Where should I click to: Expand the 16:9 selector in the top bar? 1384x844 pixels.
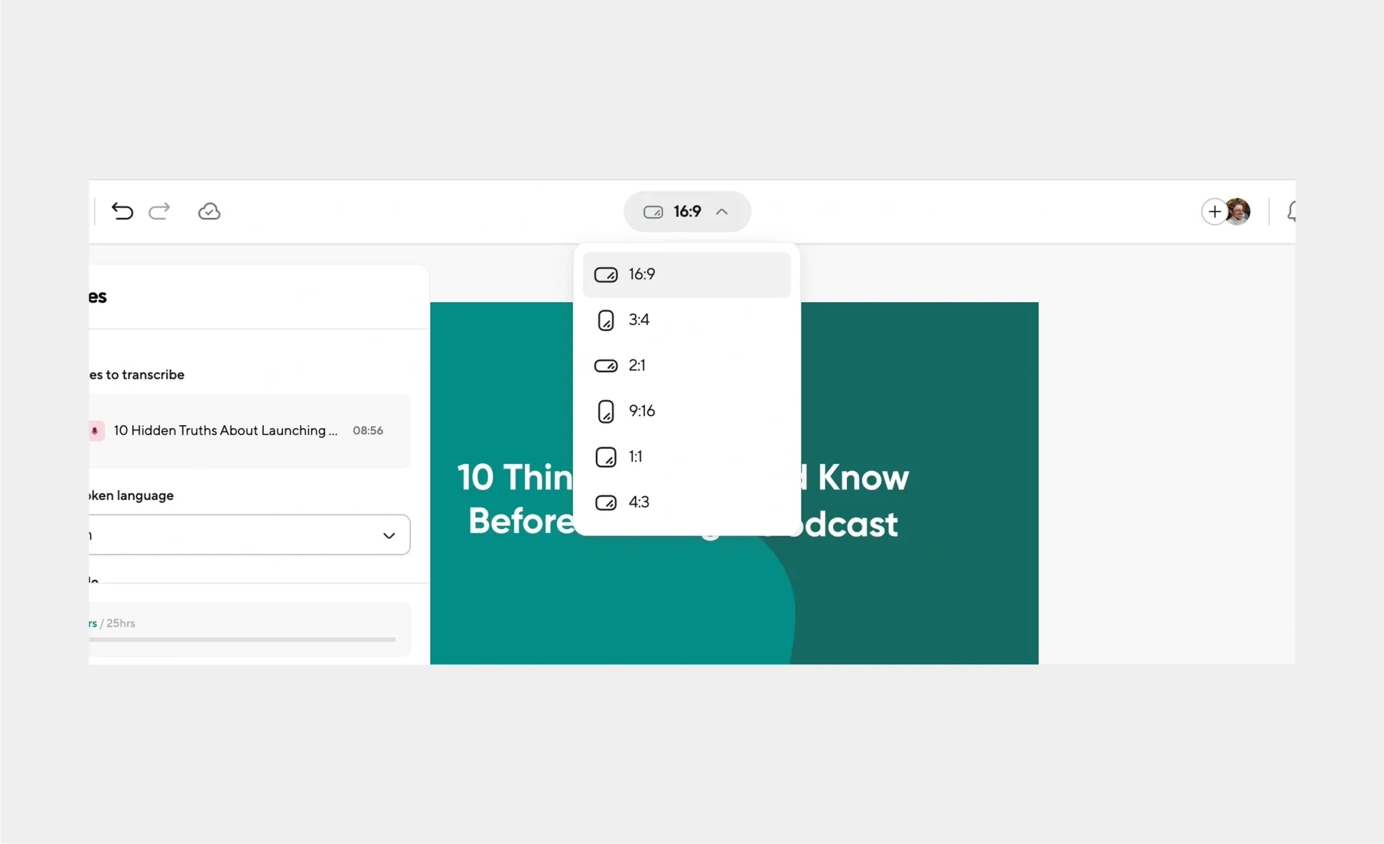pyautogui.click(x=686, y=212)
